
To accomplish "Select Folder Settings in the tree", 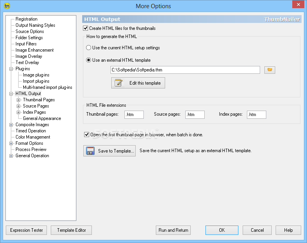I will pos(29,38).
